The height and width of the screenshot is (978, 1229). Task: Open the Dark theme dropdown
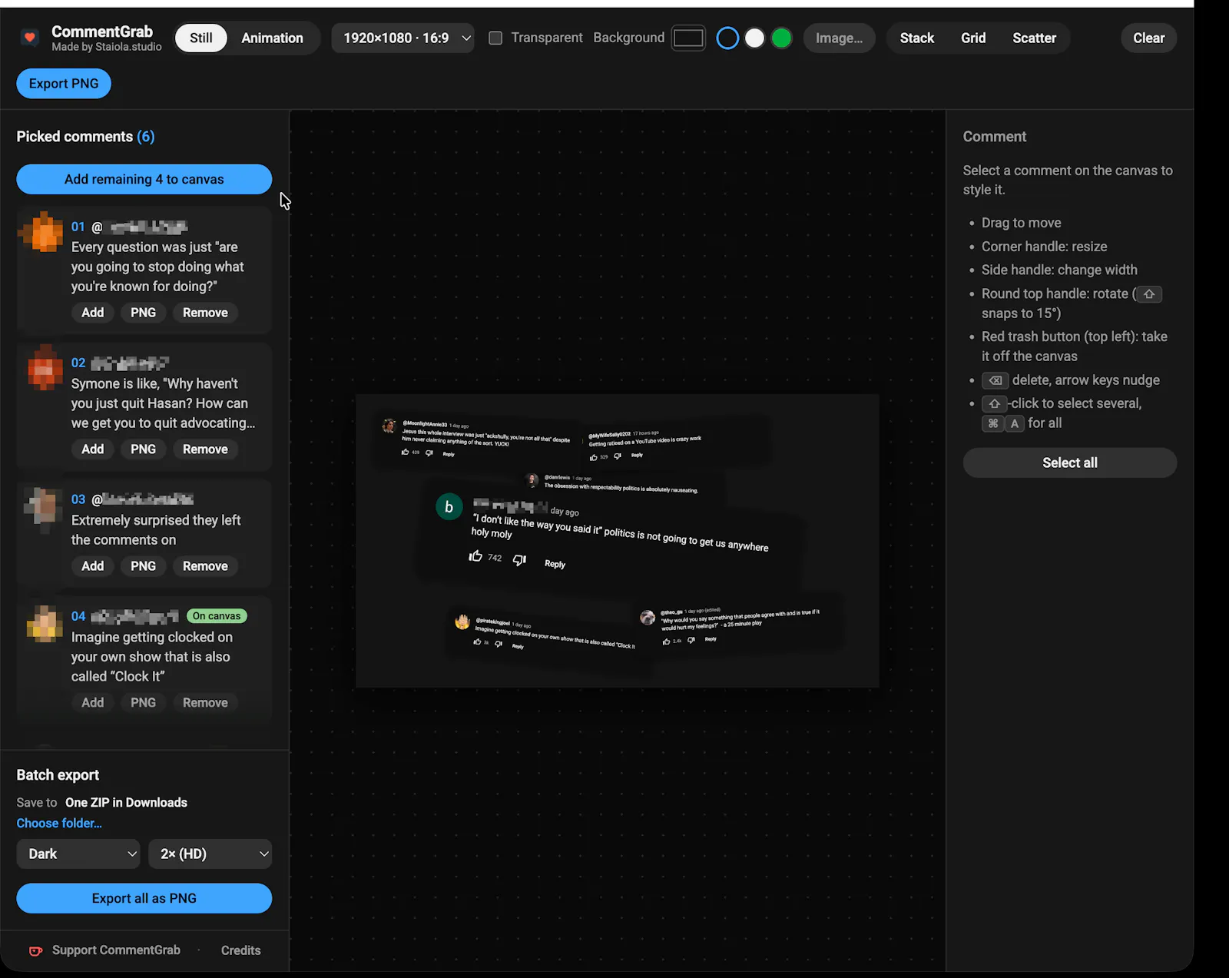(78, 854)
